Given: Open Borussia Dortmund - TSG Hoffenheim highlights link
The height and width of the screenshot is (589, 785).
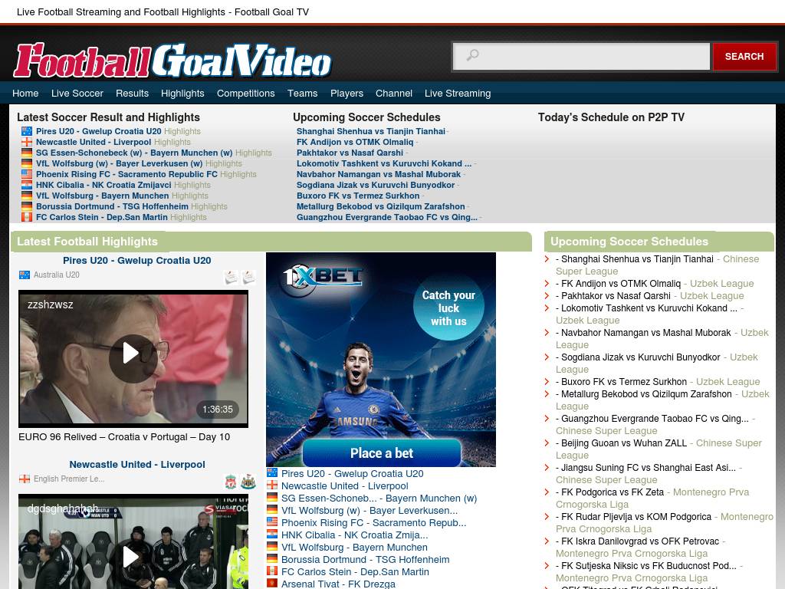Looking at the screenshot, I should point(111,206).
